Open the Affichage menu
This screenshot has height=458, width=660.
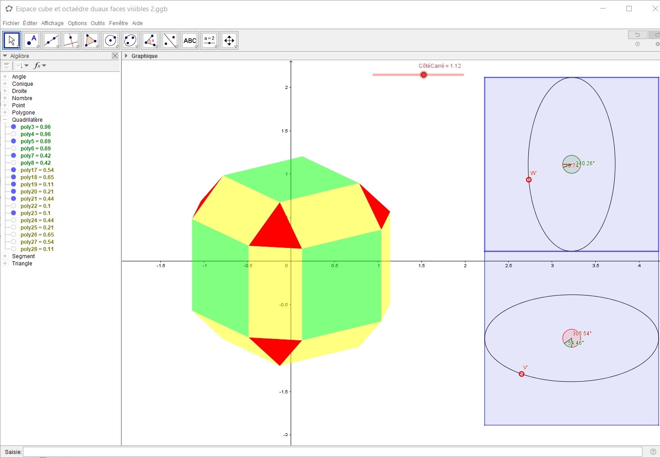53,23
